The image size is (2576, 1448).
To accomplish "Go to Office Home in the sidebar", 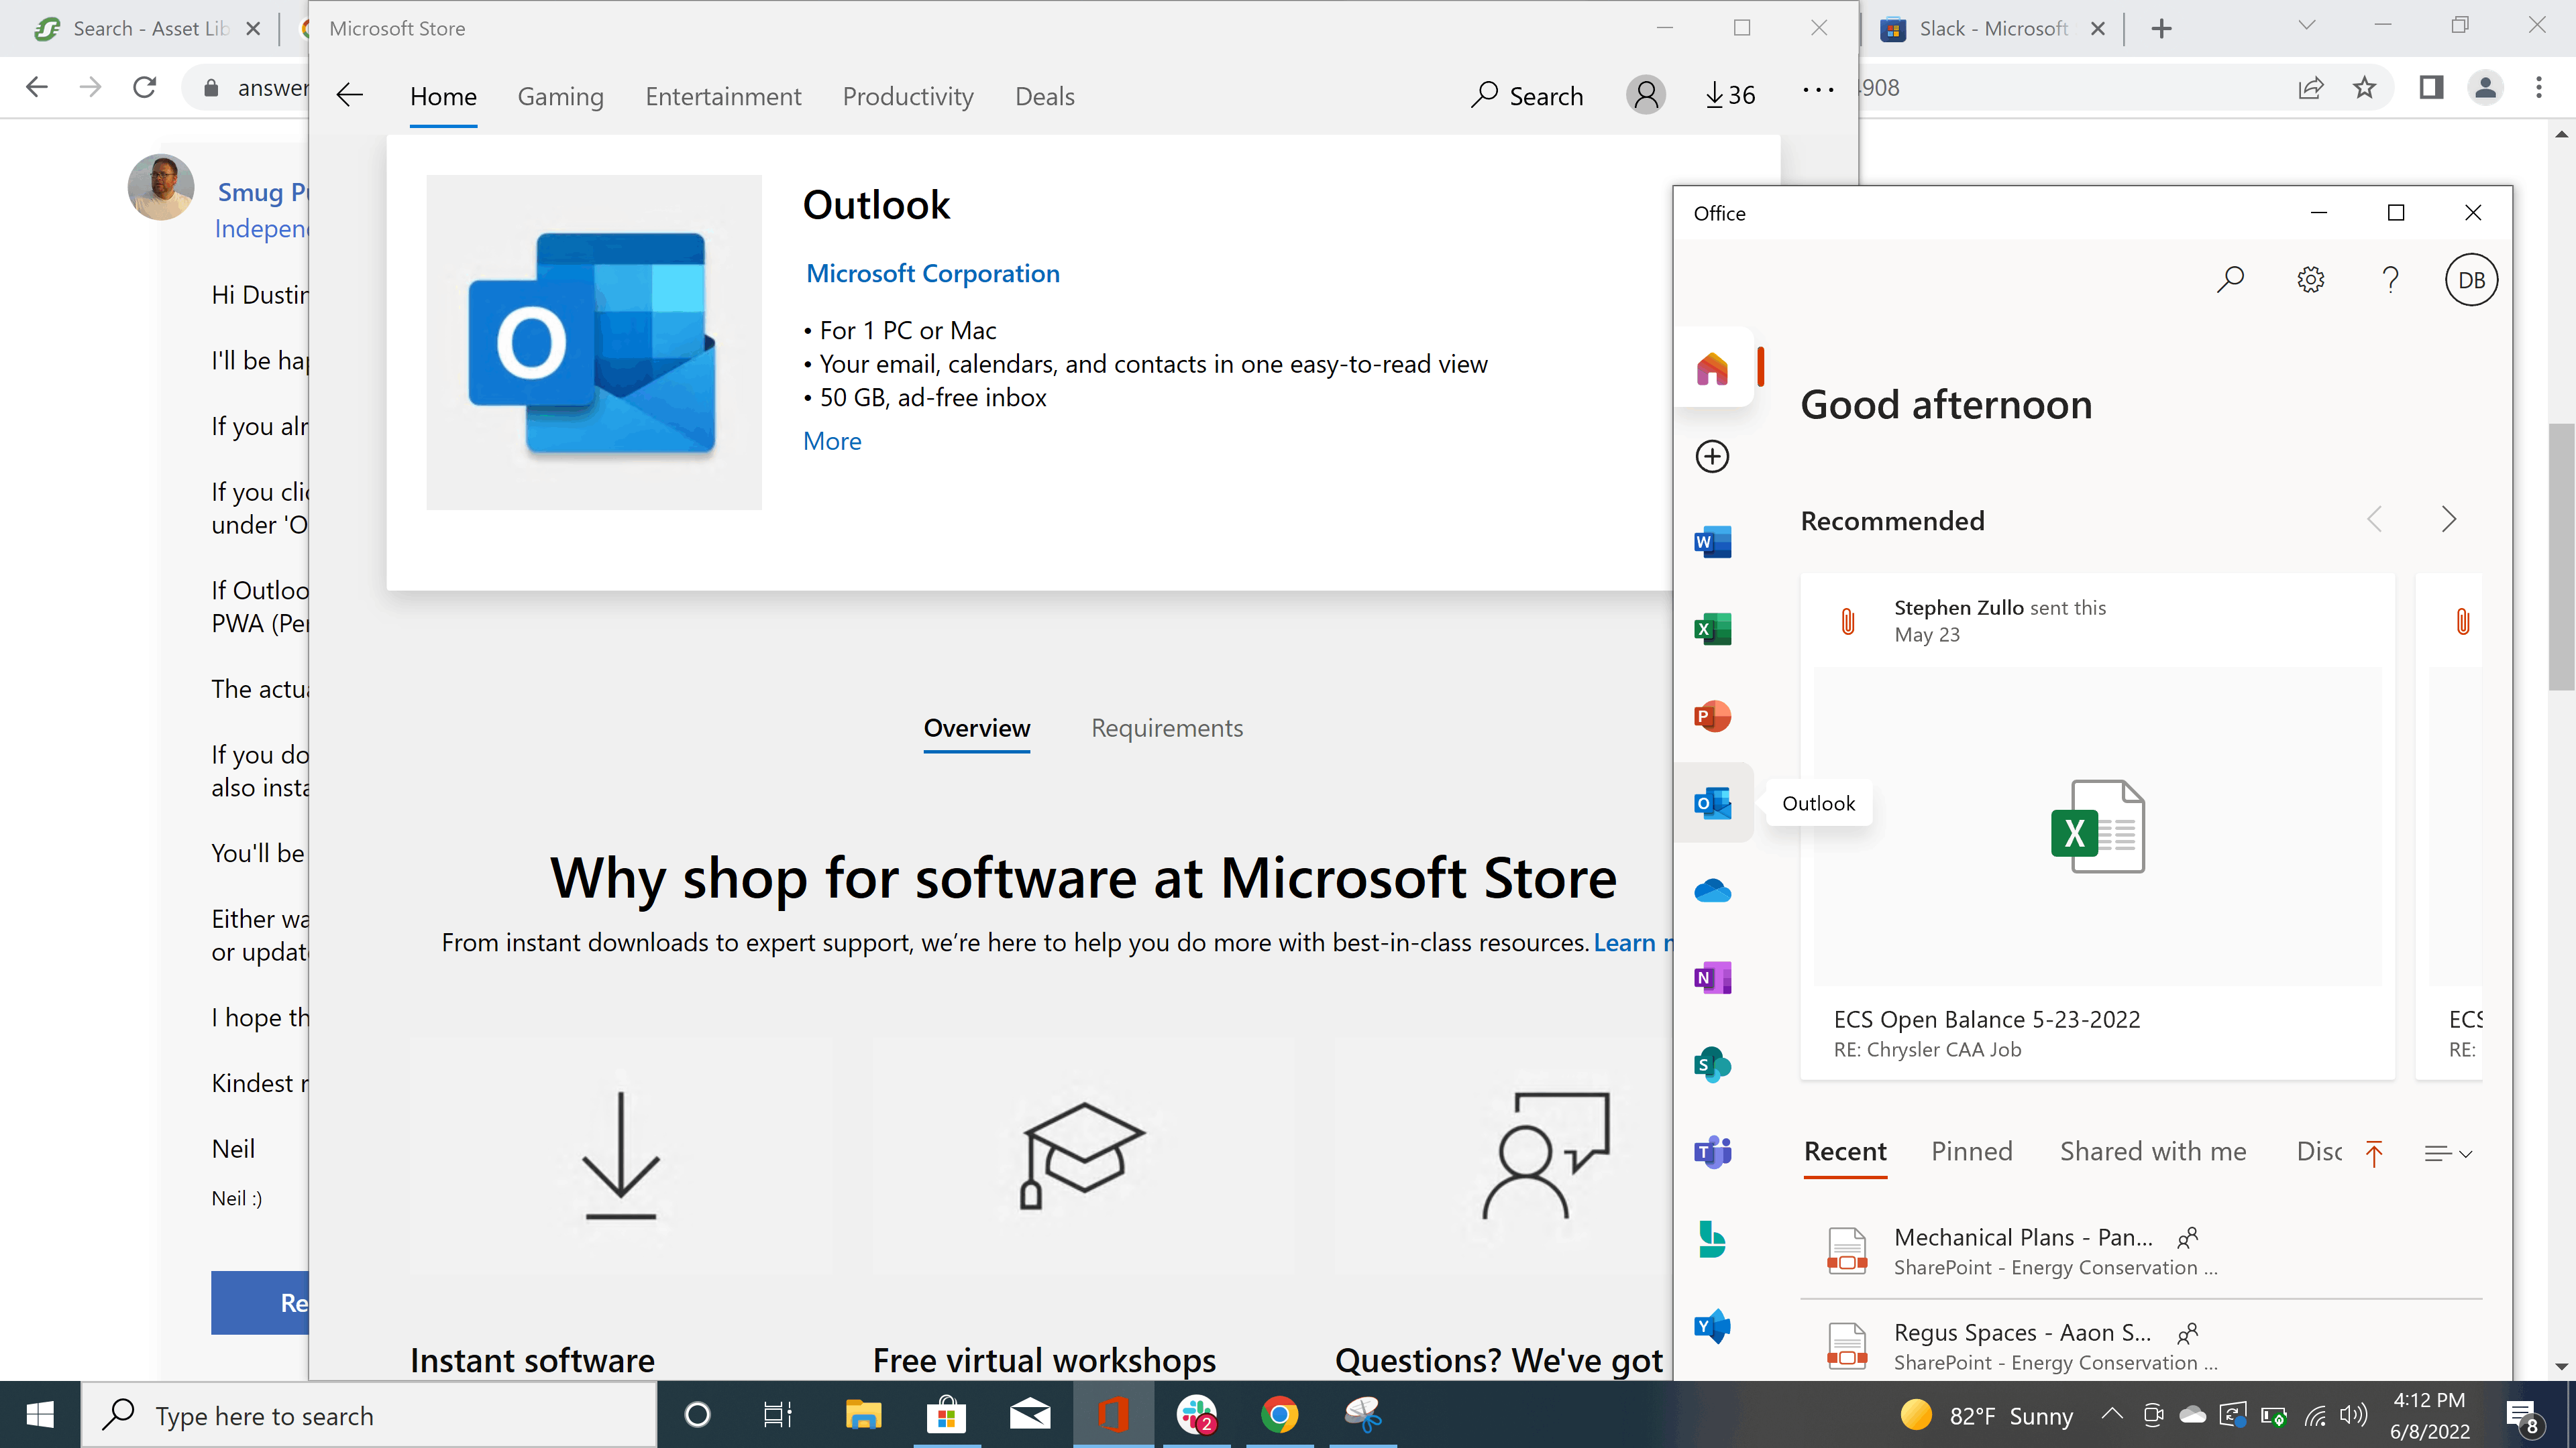I will coord(1712,368).
